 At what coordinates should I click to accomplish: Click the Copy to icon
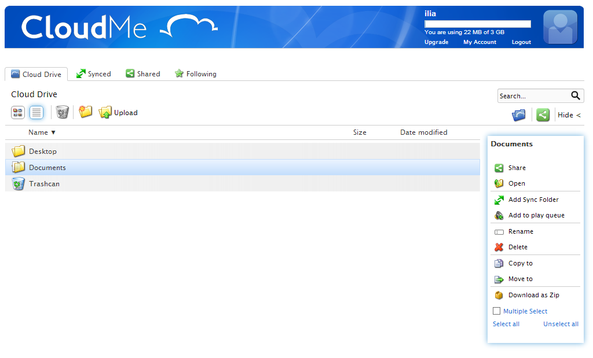(x=499, y=263)
